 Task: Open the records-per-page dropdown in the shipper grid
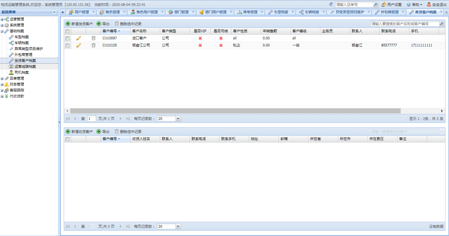pyautogui.click(x=178, y=118)
